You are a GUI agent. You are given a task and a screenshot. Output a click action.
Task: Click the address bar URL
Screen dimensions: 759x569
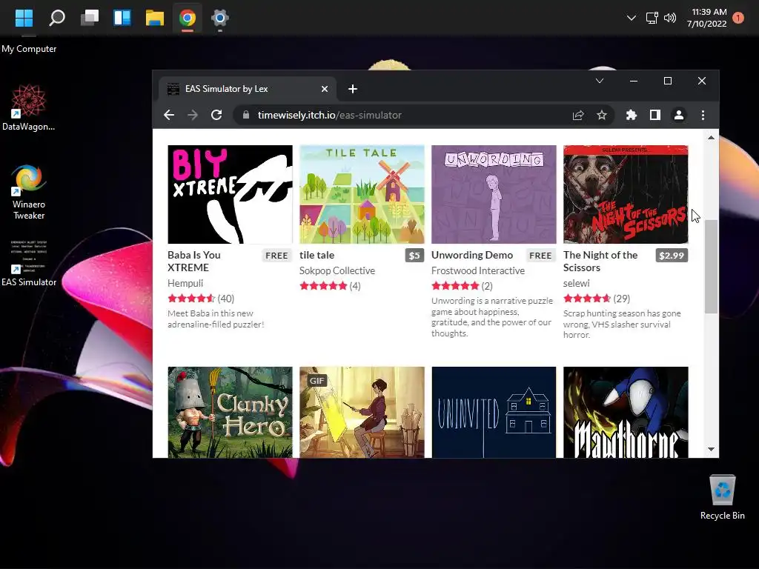click(x=330, y=115)
